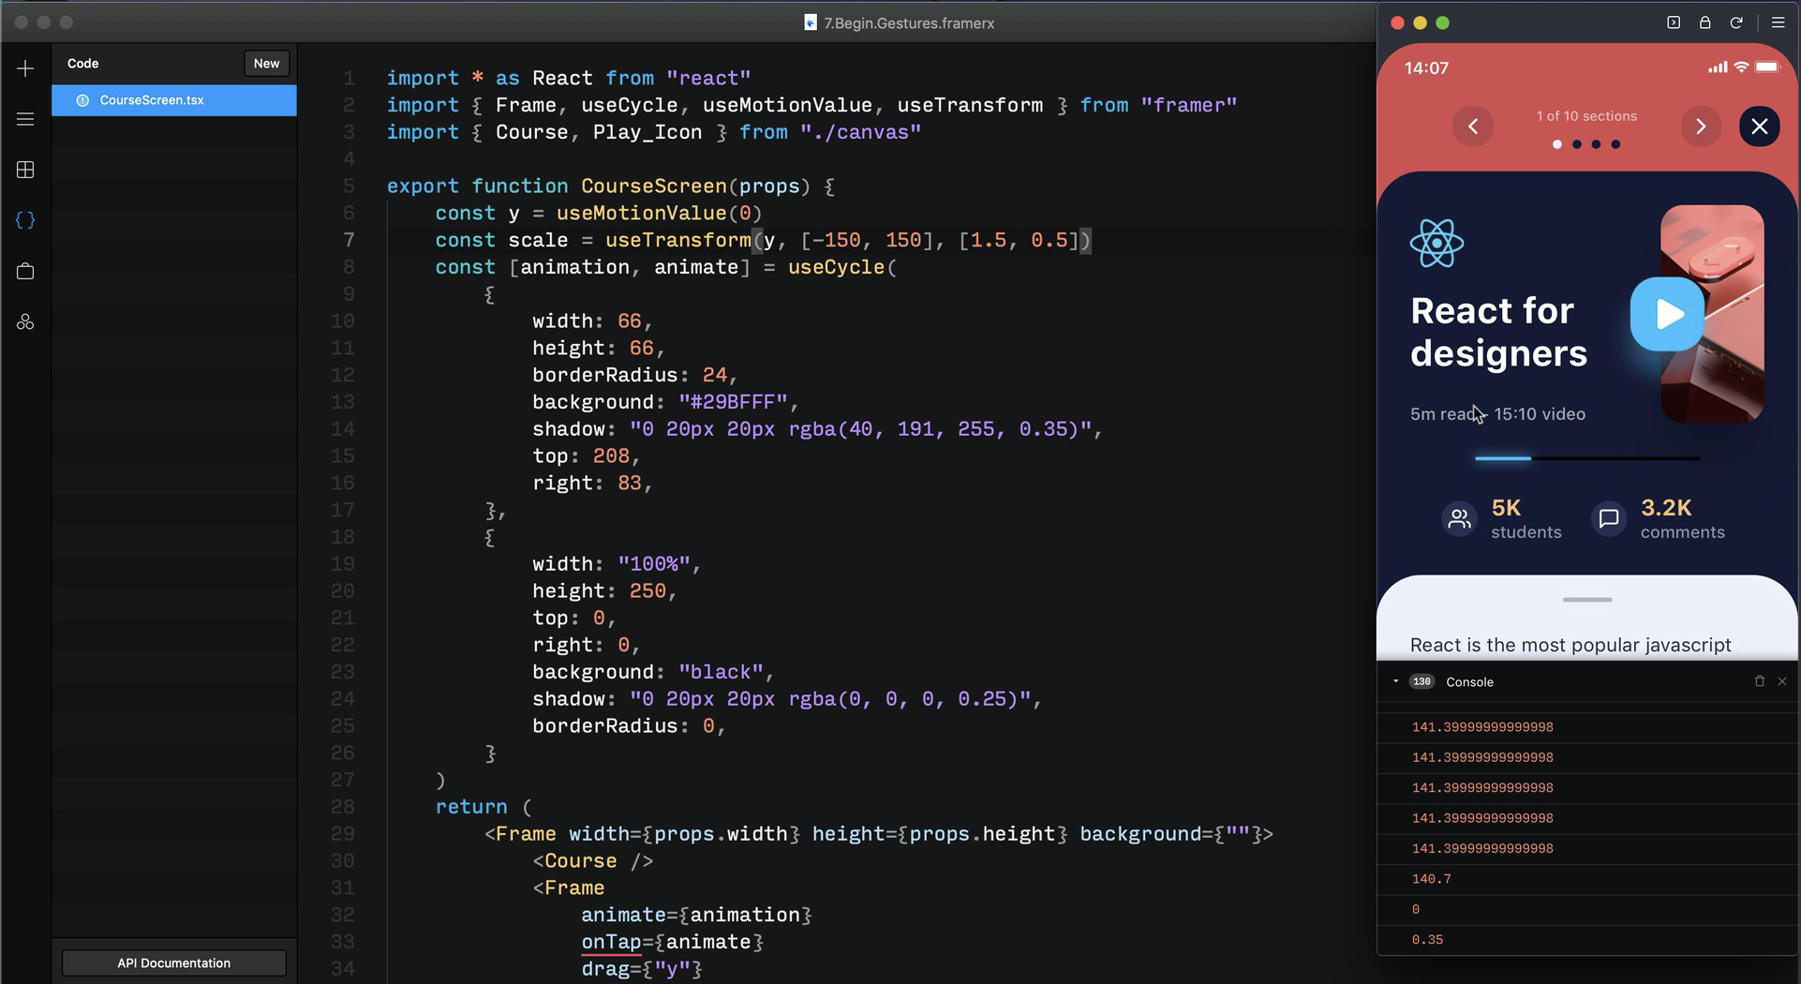Open the API Documentation button
Viewport: 1801px width, 984px height.
click(173, 963)
